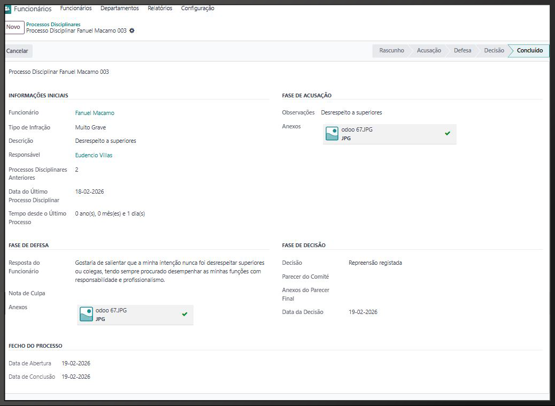The height and width of the screenshot is (406, 555).
Task: Expand the Relatórios menu
Action: (160, 9)
